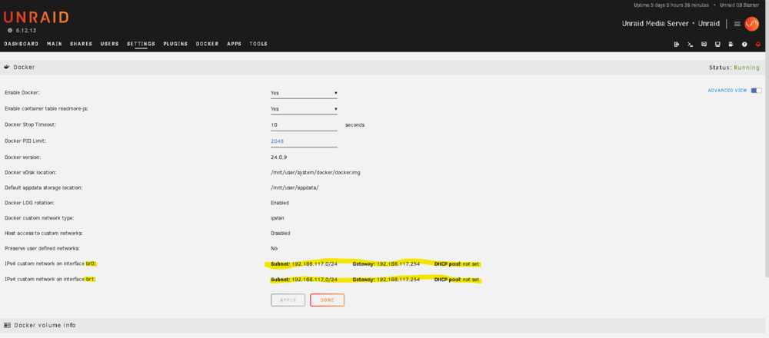Viewport: 769px width, 338px height.
Task: Open the Shares menu tab
Action: tap(81, 44)
